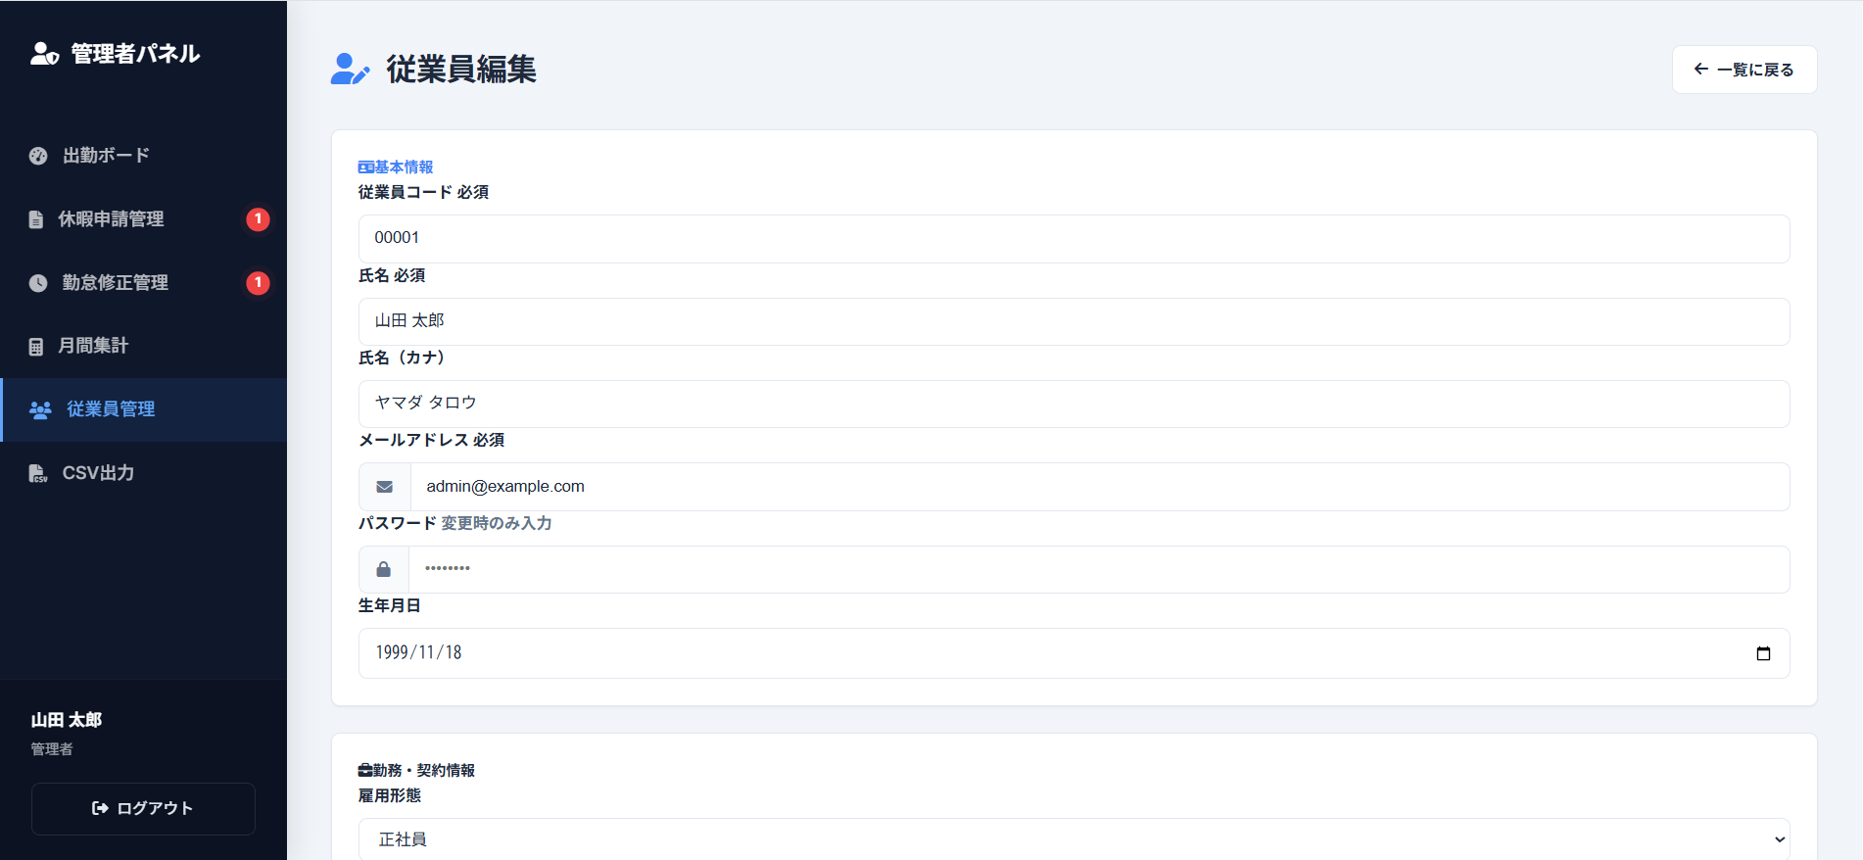Viewport: 1863px width, 860px height.
Task: Click the envelope icon beside email field
Action: (385, 487)
